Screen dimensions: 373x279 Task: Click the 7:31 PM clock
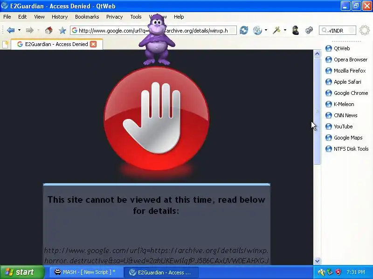(x=356, y=272)
